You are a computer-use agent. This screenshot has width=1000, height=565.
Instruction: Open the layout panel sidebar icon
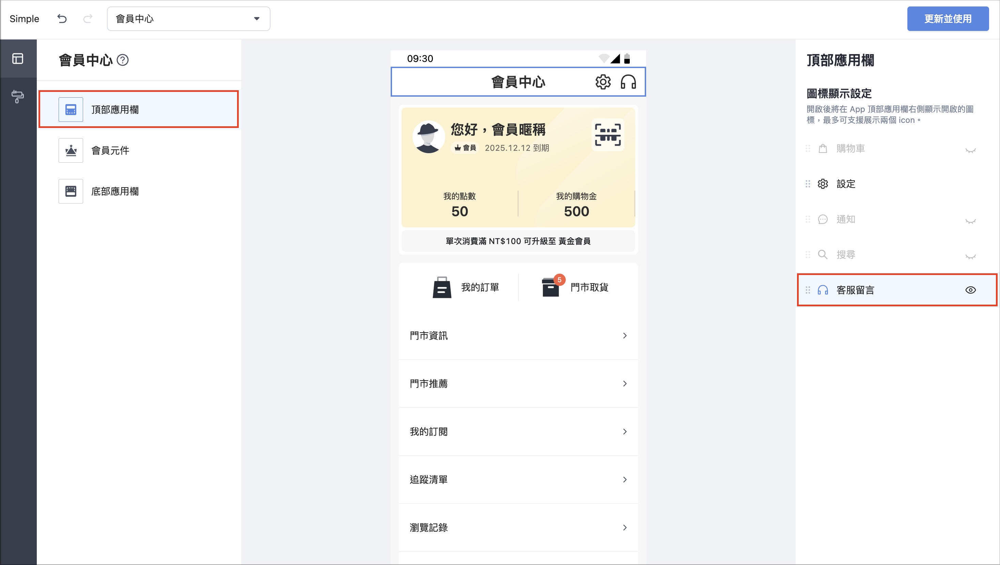click(18, 59)
